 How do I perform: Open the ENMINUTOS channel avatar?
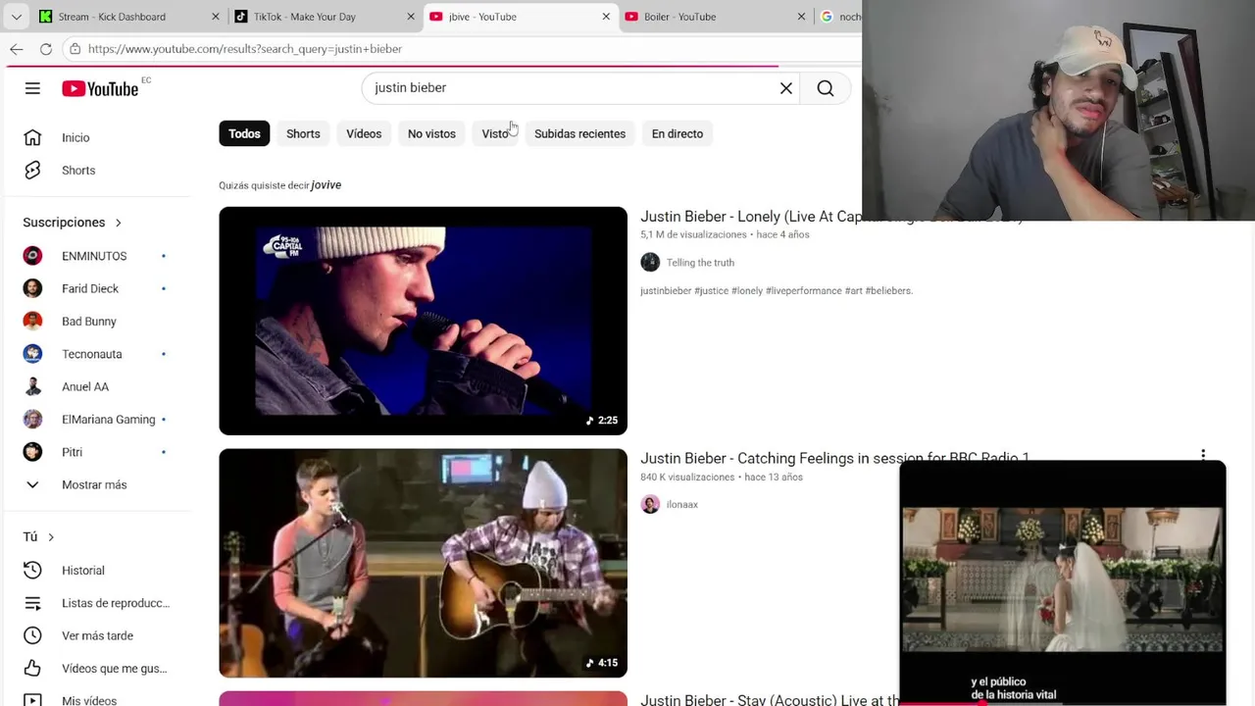tap(32, 256)
